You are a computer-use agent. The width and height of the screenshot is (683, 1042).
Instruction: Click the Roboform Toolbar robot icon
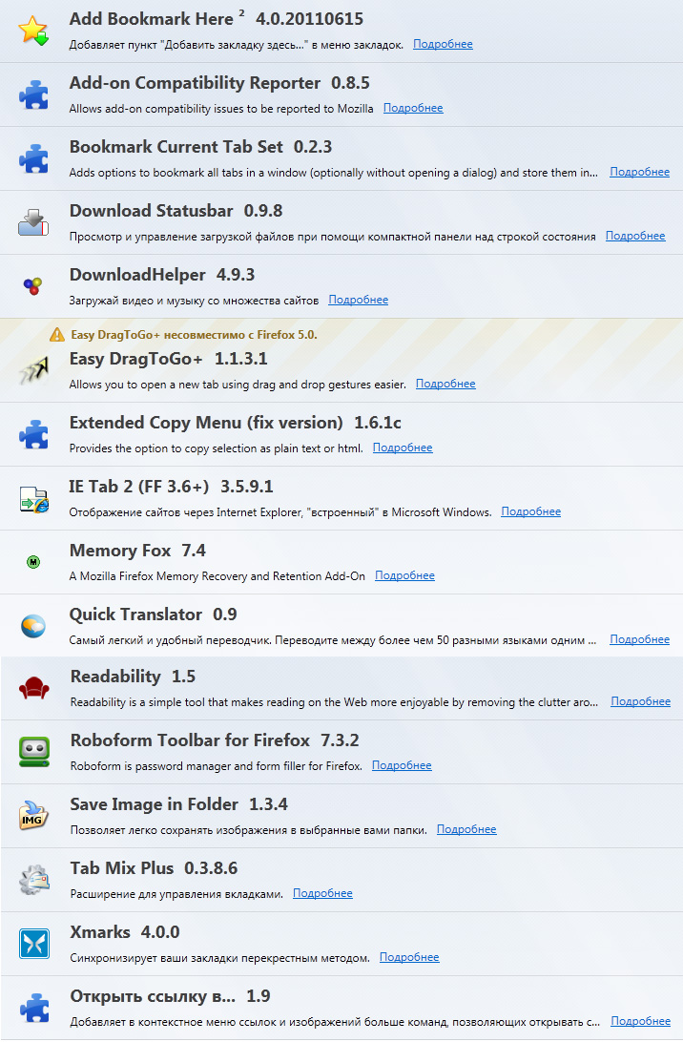(x=33, y=752)
